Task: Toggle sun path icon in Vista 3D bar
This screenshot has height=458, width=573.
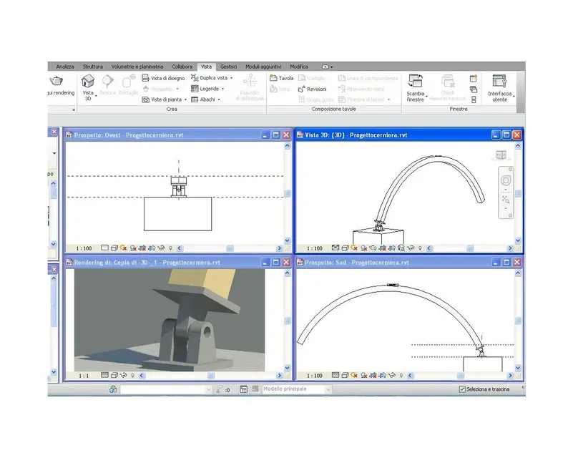Action: tap(354, 248)
